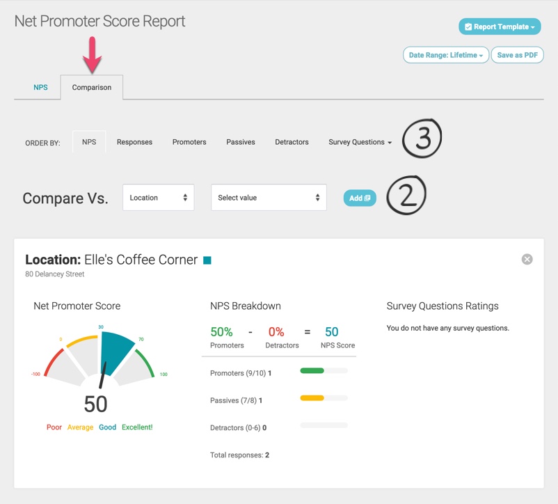Remove Elle's Coffee Corner card with X icon
558x504 pixels.
tap(527, 259)
